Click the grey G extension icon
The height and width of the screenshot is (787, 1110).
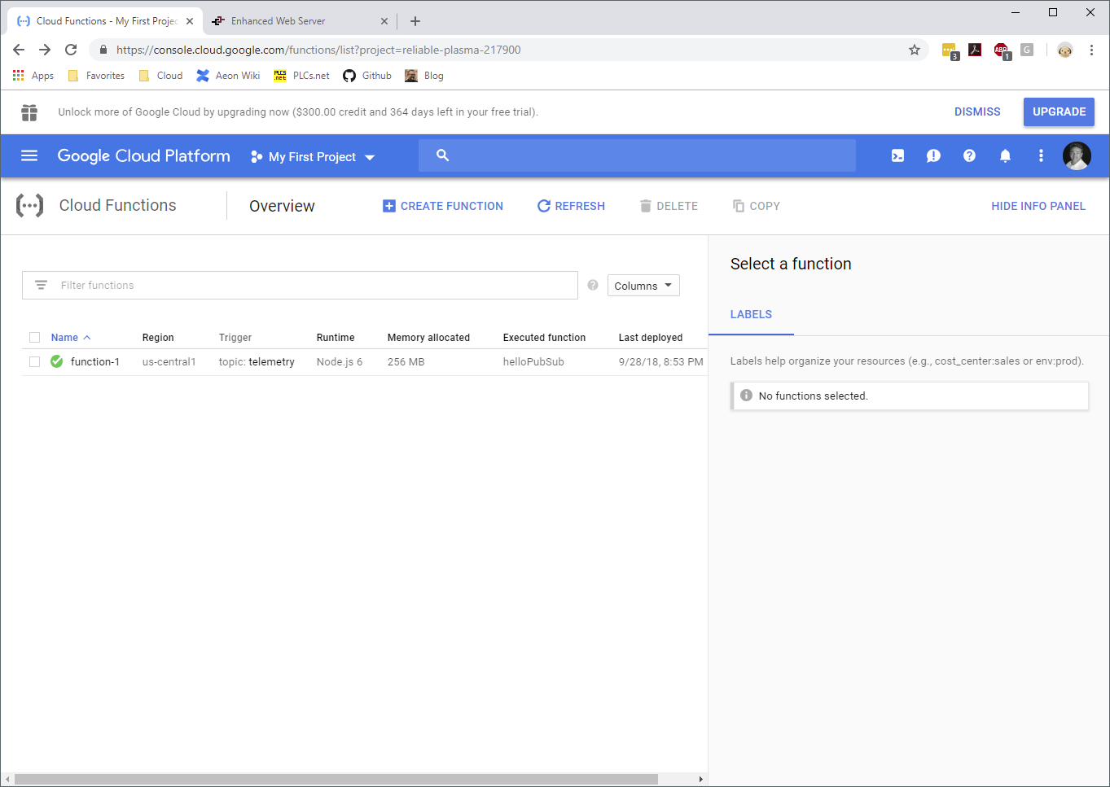pyautogui.click(x=1027, y=50)
